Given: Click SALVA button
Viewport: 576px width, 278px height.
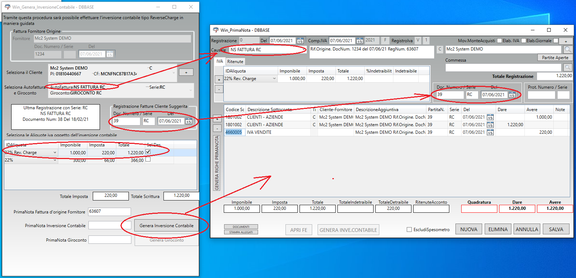Looking at the screenshot, I should pos(556,229).
